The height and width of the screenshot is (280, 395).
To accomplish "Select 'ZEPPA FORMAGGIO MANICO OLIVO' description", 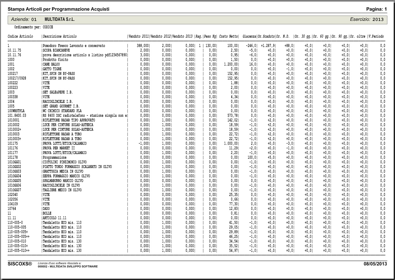I will (x=66, y=176).
